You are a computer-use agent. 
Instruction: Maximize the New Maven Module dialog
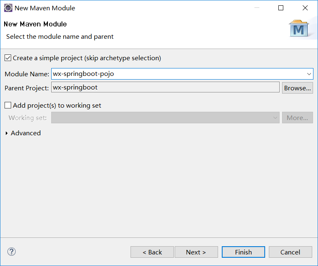(281, 8)
